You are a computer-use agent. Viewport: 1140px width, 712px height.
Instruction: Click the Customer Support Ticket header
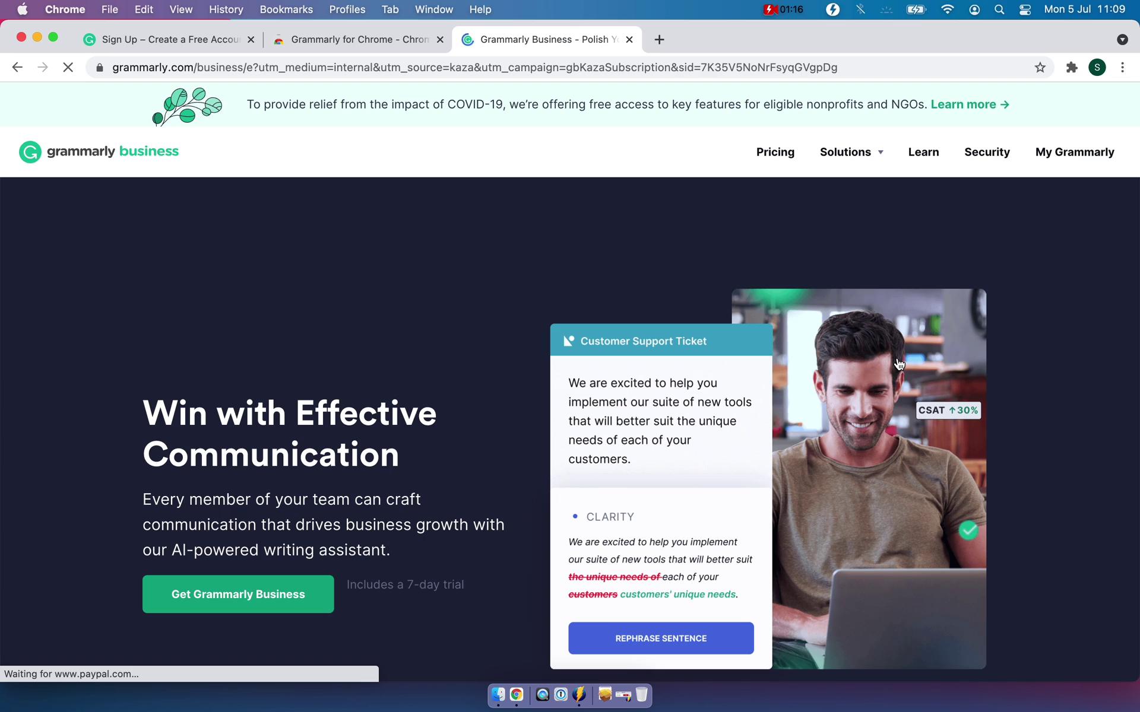click(661, 341)
